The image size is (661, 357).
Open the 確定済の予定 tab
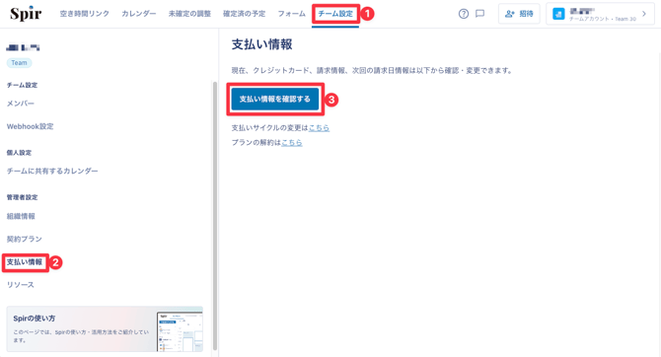(x=244, y=14)
